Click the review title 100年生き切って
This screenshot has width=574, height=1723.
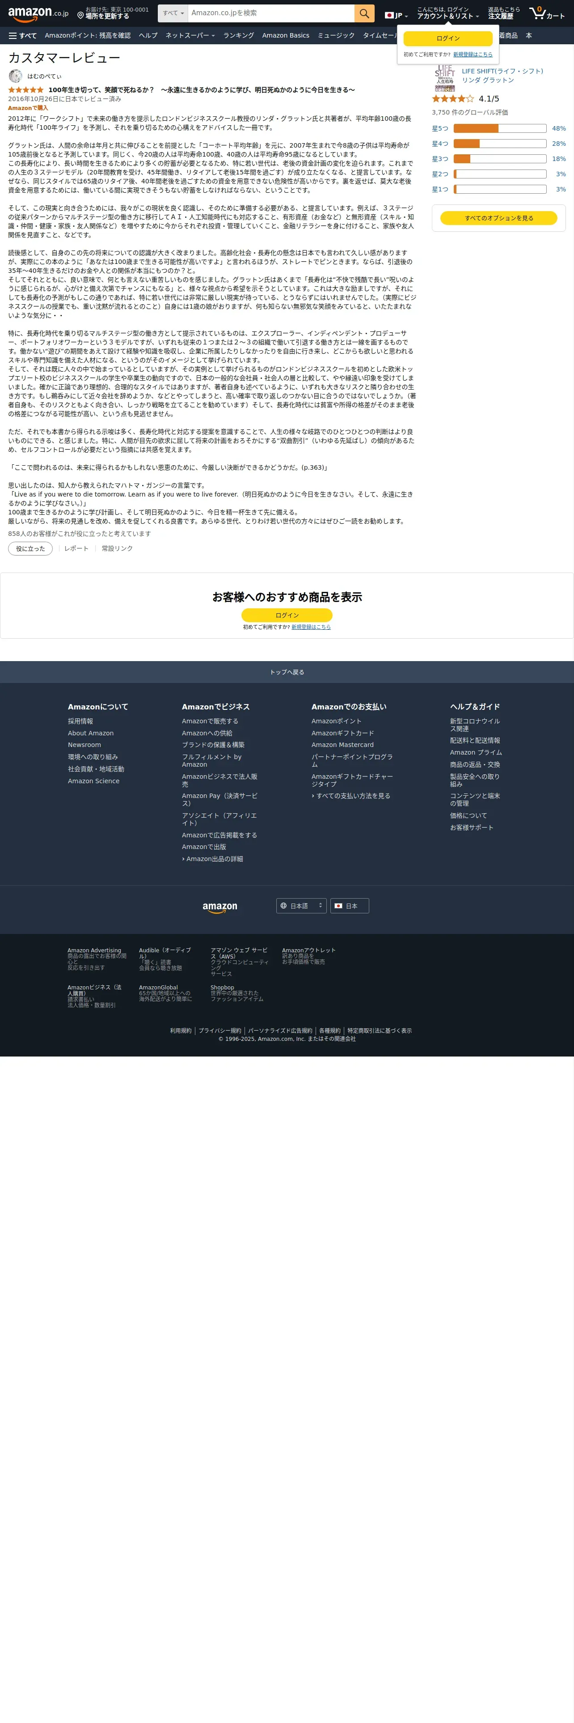[201, 89]
